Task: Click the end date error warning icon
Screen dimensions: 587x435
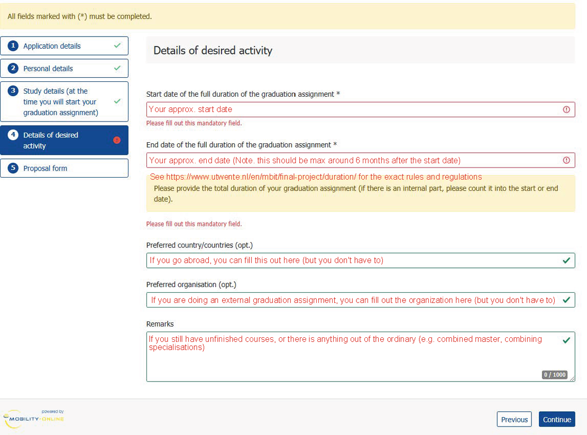Action: [566, 161]
